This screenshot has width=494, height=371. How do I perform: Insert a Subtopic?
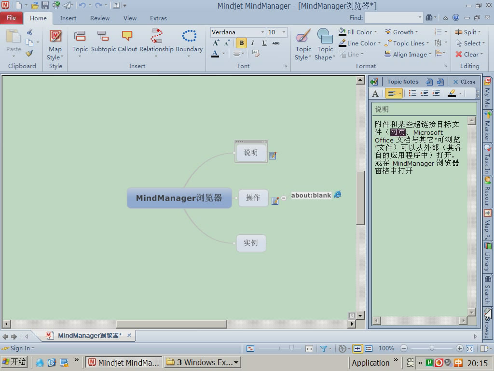103,36
